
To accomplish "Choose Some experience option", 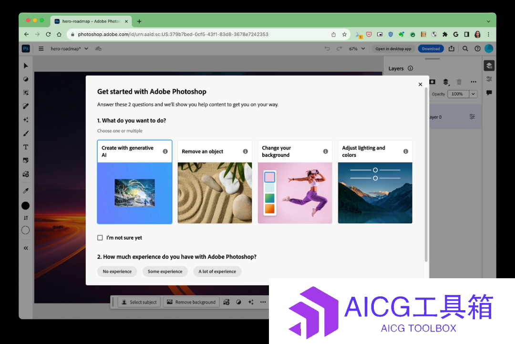I will click(x=165, y=272).
